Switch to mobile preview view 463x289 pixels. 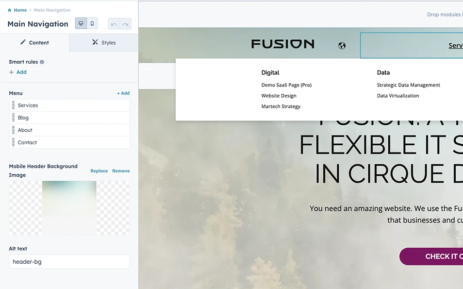click(x=92, y=23)
